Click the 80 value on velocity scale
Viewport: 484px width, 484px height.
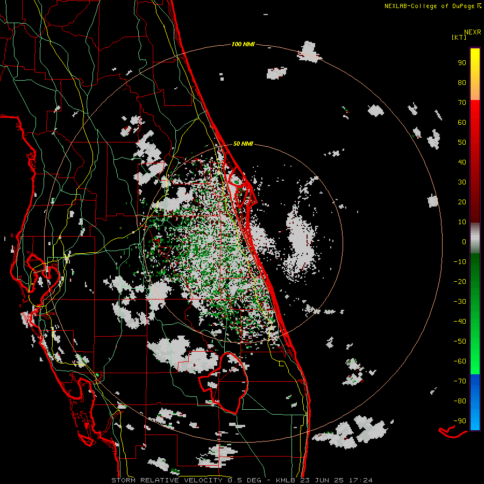pos(462,82)
